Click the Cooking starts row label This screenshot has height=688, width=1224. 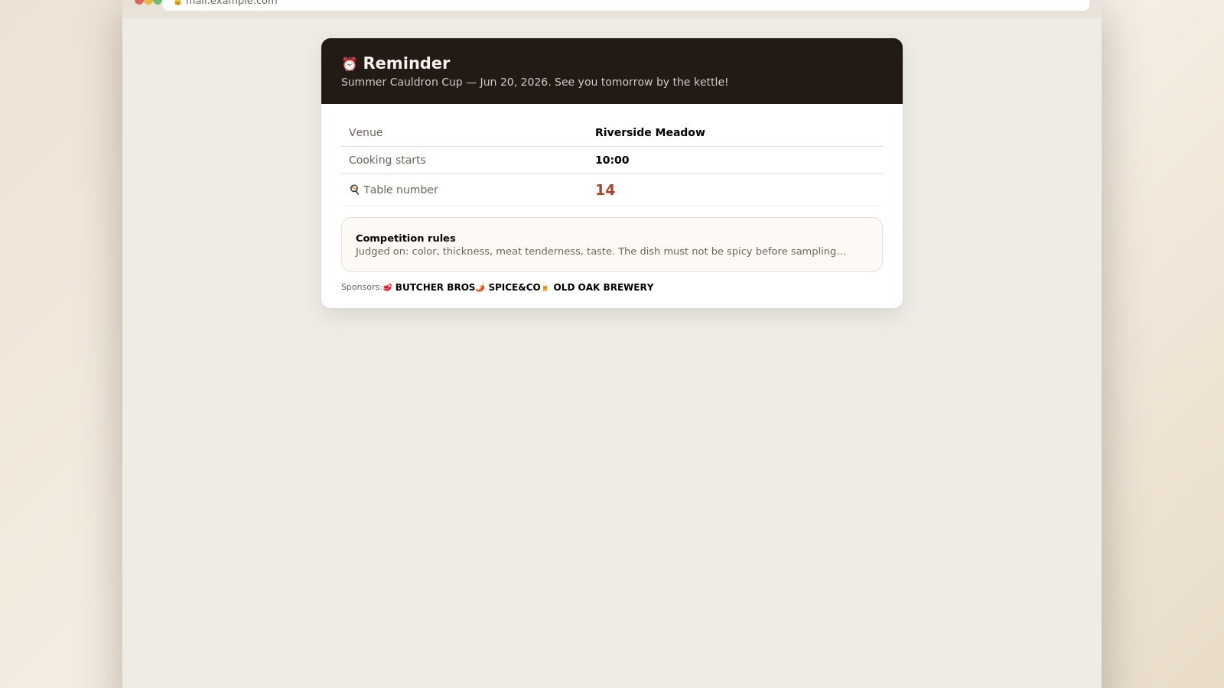click(387, 160)
